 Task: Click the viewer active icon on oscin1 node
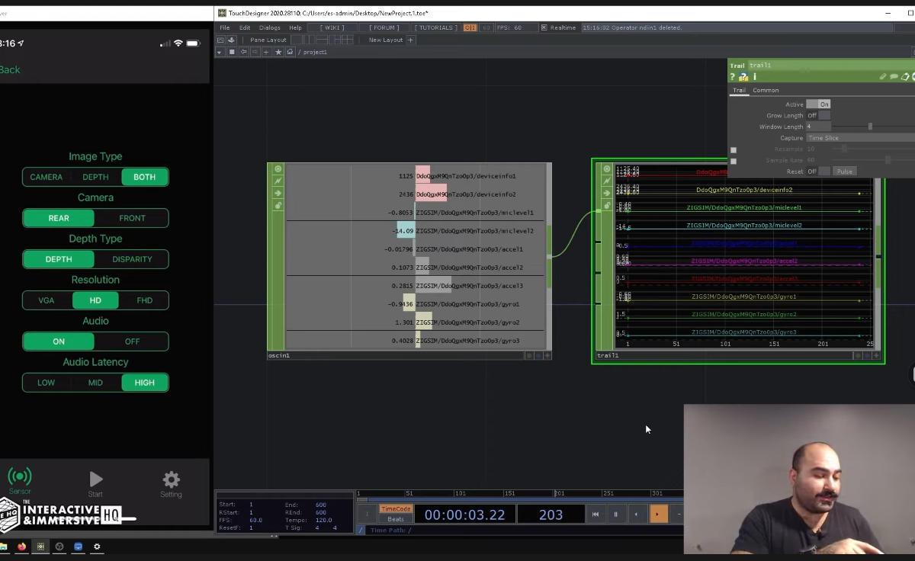pos(278,169)
